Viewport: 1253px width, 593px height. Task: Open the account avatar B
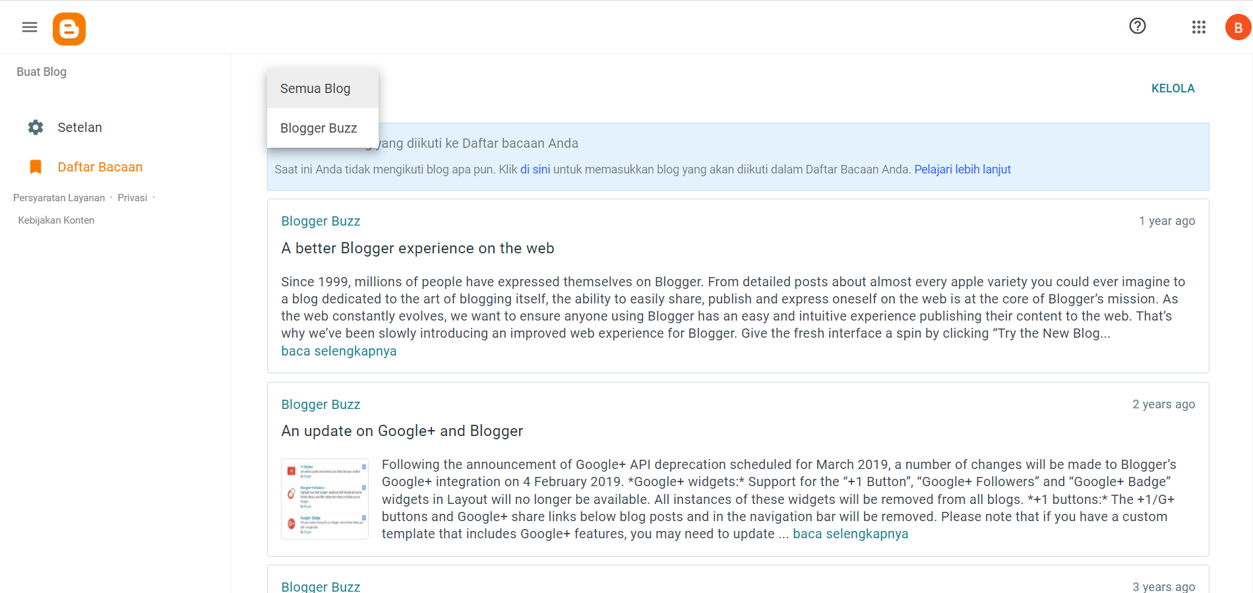coord(1238,27)
